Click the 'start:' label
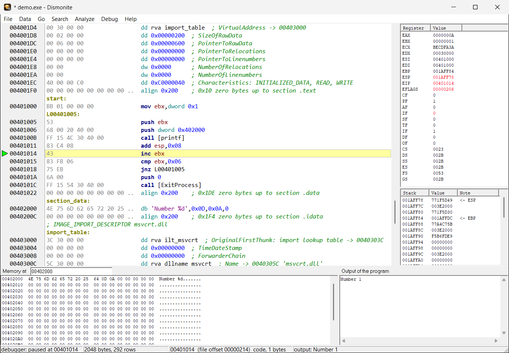 [56, 99]
